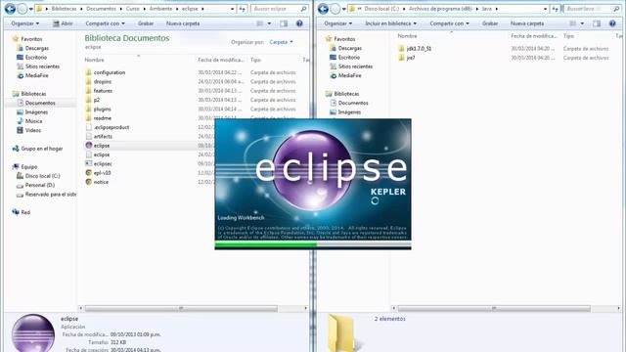Screen dimensions: 626x352
Task: Change view icon in left window toolbar
Action: coord(260,23)
